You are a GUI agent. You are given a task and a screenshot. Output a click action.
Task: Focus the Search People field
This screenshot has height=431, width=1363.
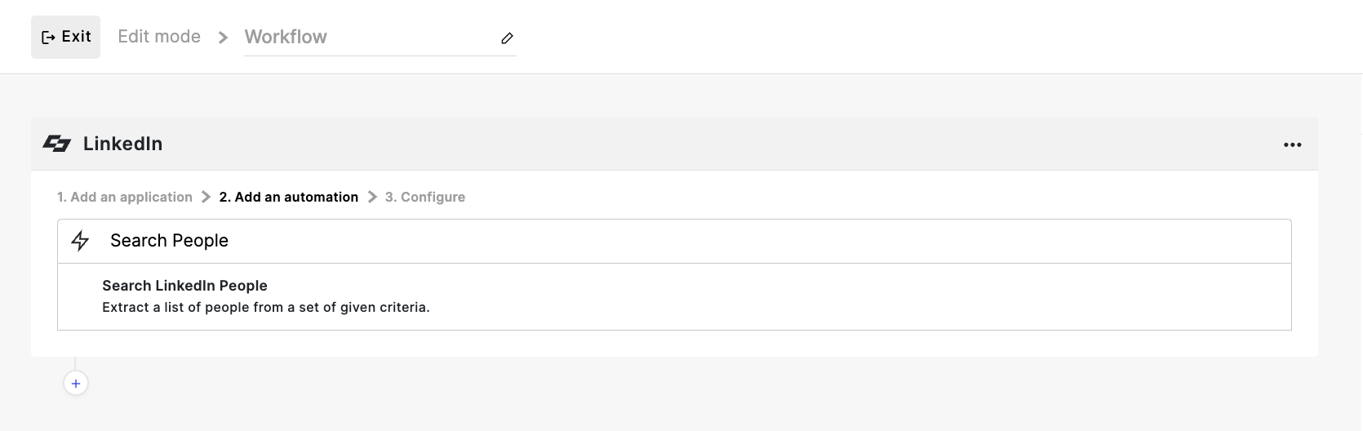674,241
